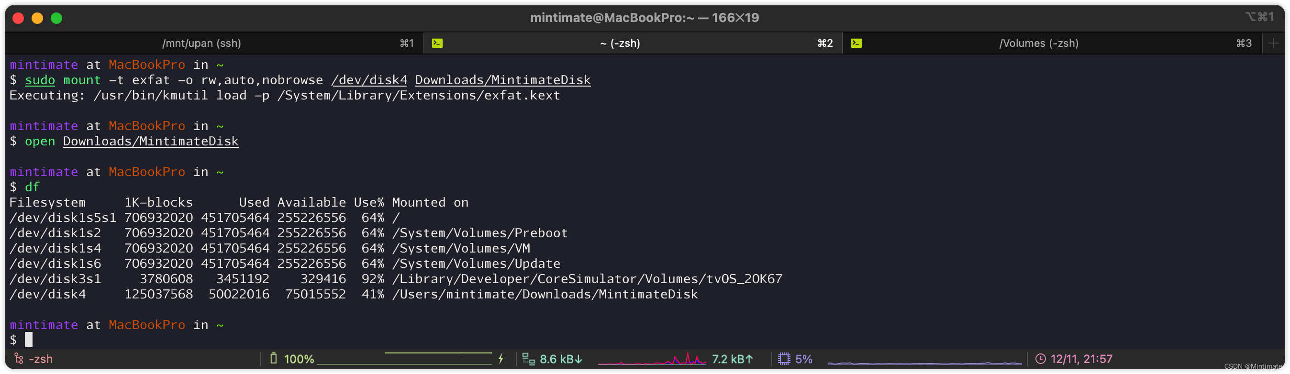Click terminal icon on /Volumes tab
Screen dimensions: 1290x374
coord(856,43)
